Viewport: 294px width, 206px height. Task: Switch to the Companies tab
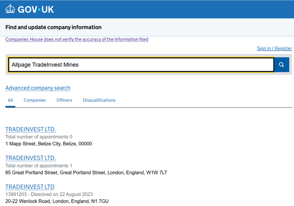coord(35,100)
